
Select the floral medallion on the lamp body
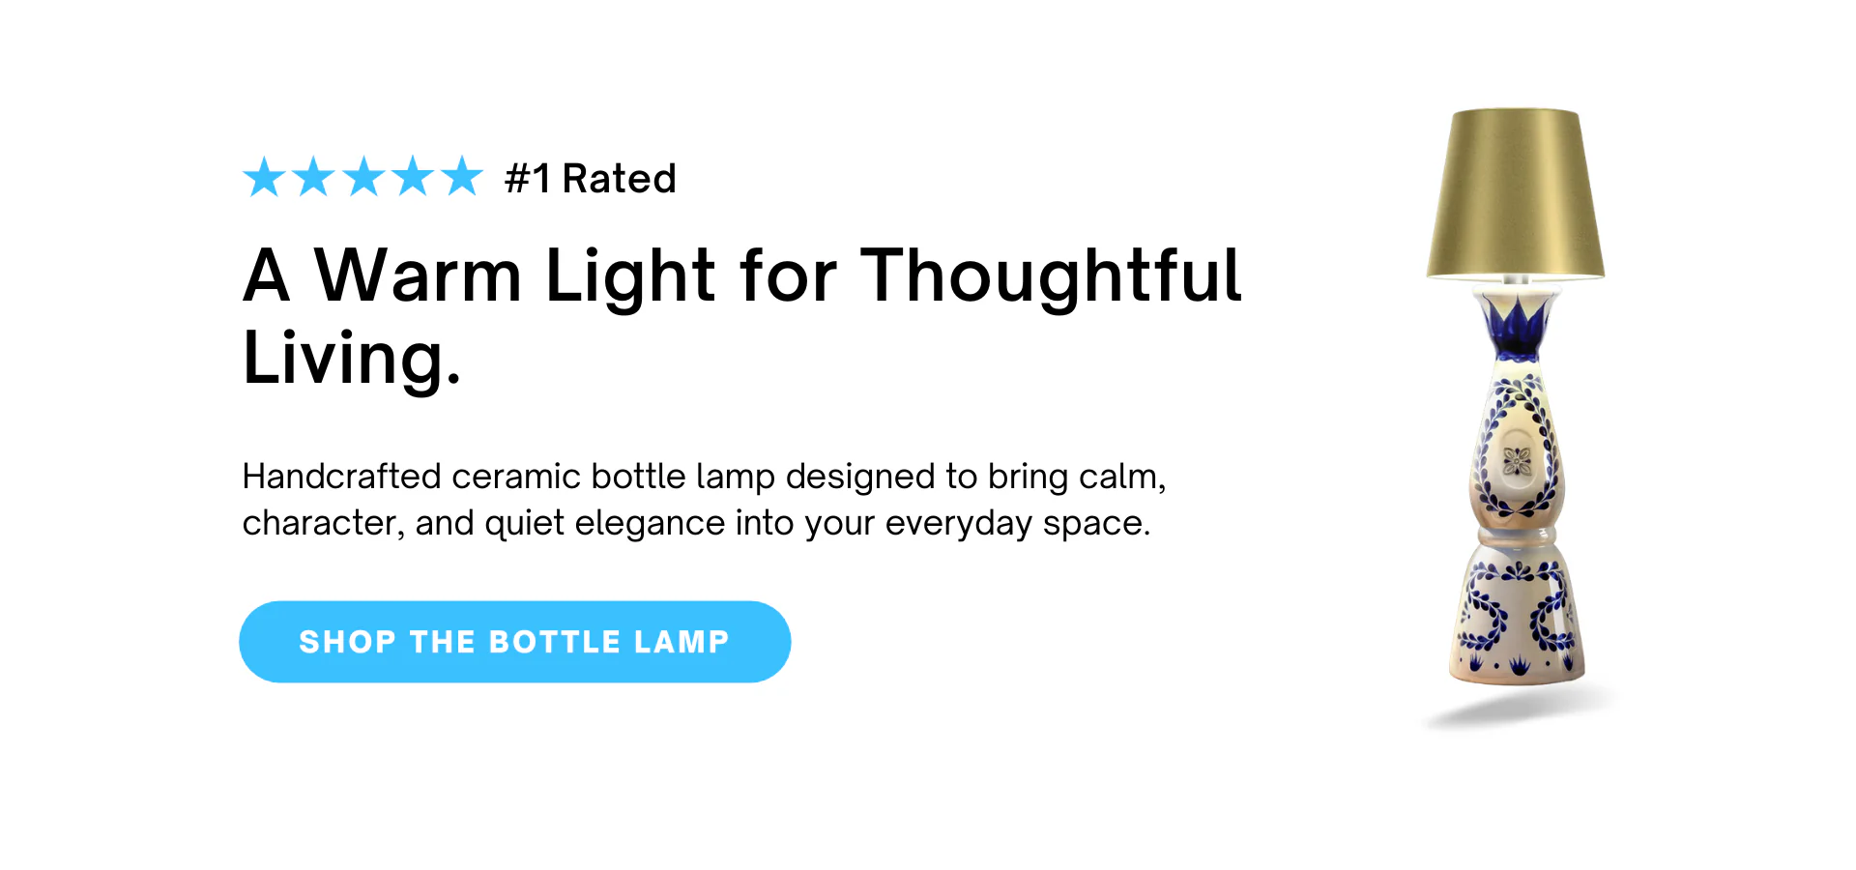click(x=1517, y=461)
